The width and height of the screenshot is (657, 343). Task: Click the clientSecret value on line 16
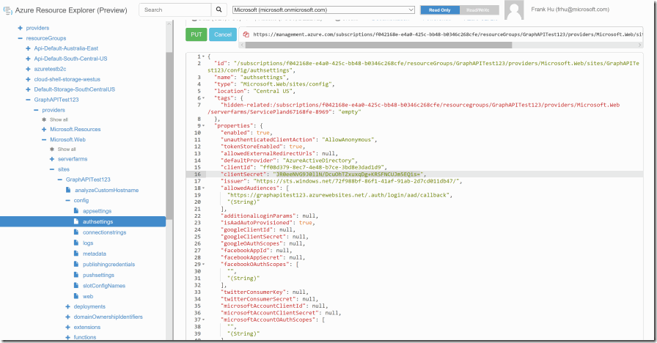pyautogui.click(x=348, y=174)
